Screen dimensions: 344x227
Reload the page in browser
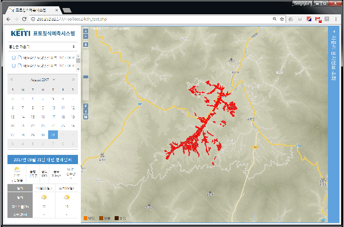24,19
